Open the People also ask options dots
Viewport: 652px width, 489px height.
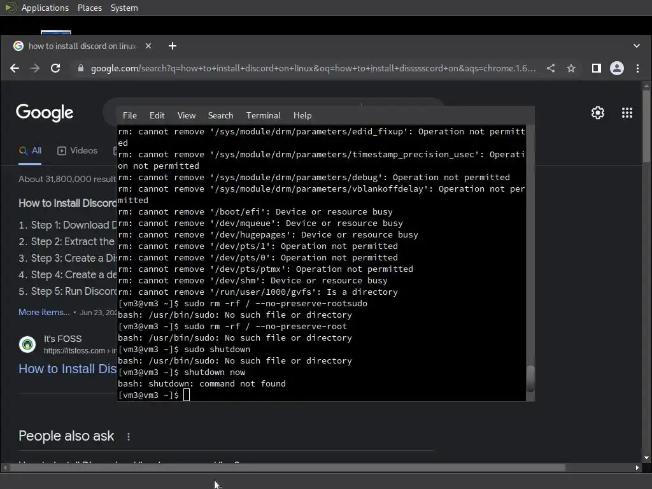pyautogui.click(x=129, y=437)
